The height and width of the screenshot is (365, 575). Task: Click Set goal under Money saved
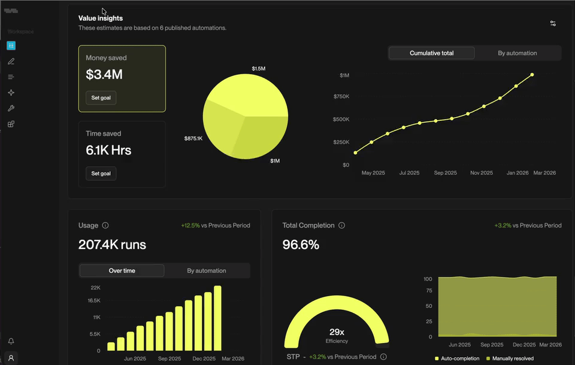click(x=101, y=98)
